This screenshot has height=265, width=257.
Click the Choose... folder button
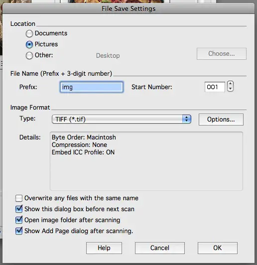click(x=221, y=54)
